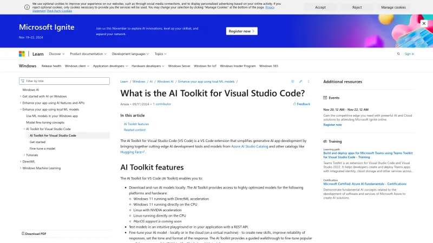The image size is (433, 243).
Task: Open Manage cookies
Action: click(393, 7)
